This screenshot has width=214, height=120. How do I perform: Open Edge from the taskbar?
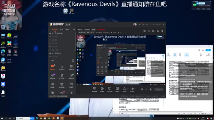pos(37,118)
